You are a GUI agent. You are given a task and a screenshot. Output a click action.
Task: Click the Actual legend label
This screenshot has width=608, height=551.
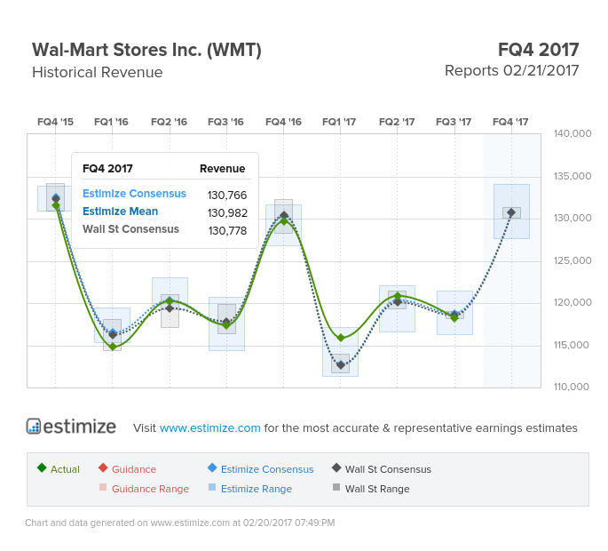point(65,469)
